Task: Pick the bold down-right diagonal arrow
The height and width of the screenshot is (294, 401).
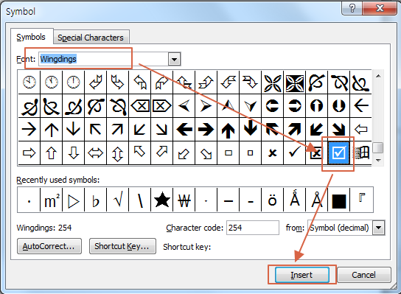Action: pos(338,130)
